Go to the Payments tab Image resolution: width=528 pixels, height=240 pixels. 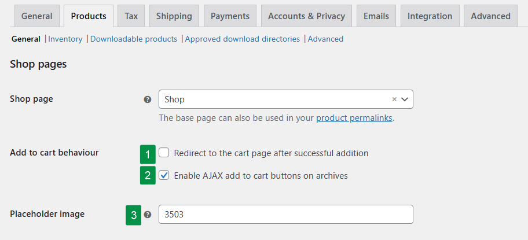230,16
